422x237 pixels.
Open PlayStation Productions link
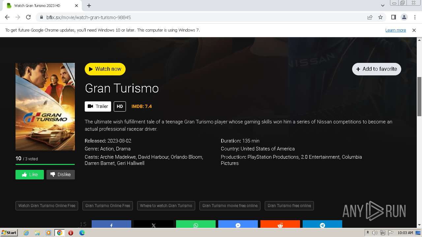click(x=273, y=157)
